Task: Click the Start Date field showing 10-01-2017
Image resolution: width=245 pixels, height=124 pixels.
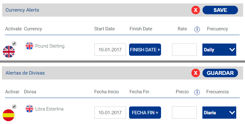Action: click(x=110, y=50)
